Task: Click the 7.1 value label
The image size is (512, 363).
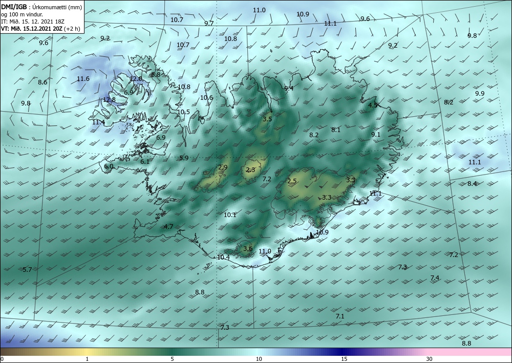Action: pyautogui.click(x=340, y=316)
